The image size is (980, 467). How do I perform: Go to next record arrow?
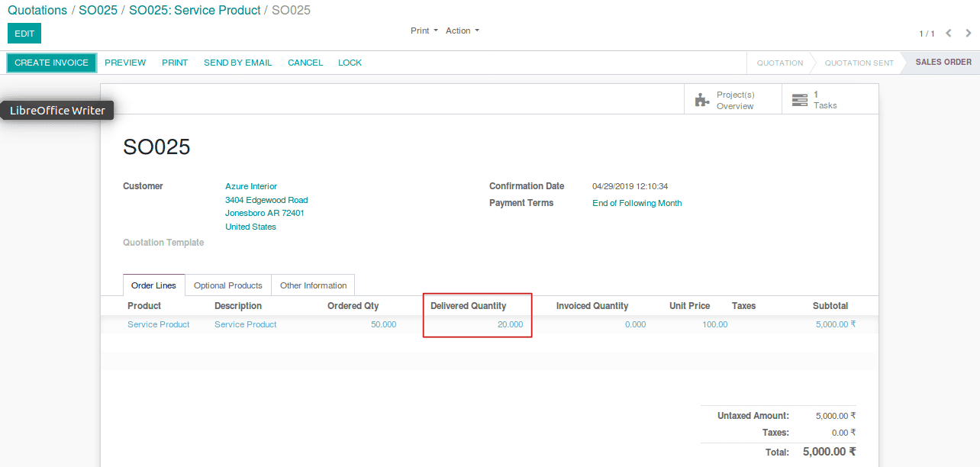(969, 34)
